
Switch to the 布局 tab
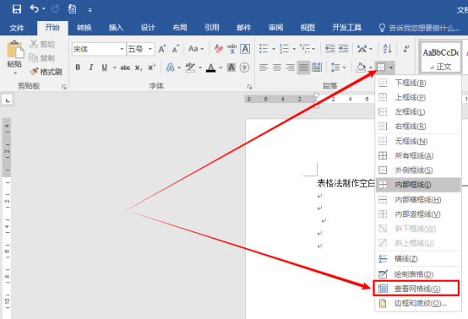[x=180, y=28]
